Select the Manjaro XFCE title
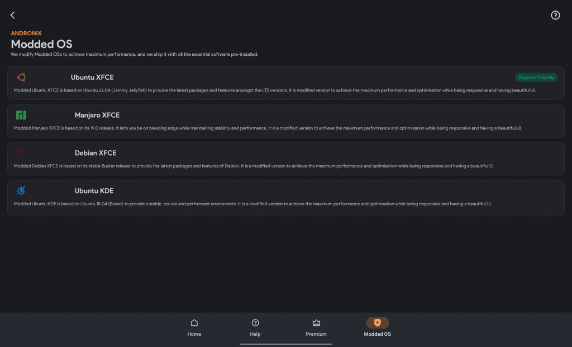This screenshot has height=347, width=572. tap(97, 115)
